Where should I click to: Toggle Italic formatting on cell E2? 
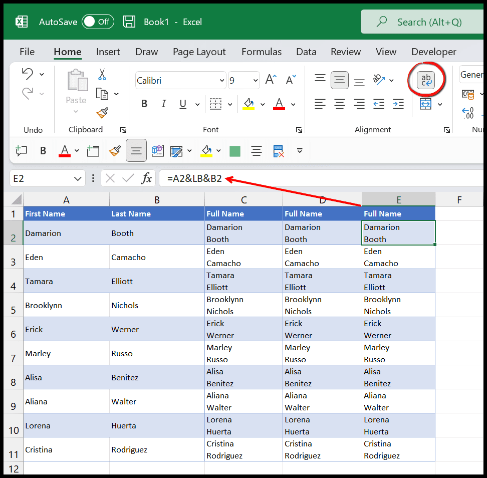163,104
